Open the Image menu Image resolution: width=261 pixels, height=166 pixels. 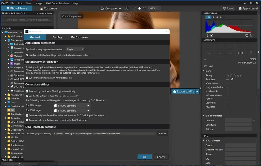point(38,3)
